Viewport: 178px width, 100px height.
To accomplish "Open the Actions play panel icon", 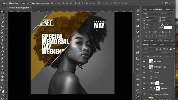I will tap(138, 15).
